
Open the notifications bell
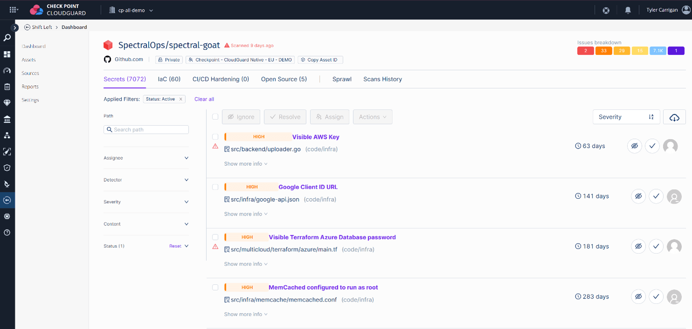click(628, 10)
